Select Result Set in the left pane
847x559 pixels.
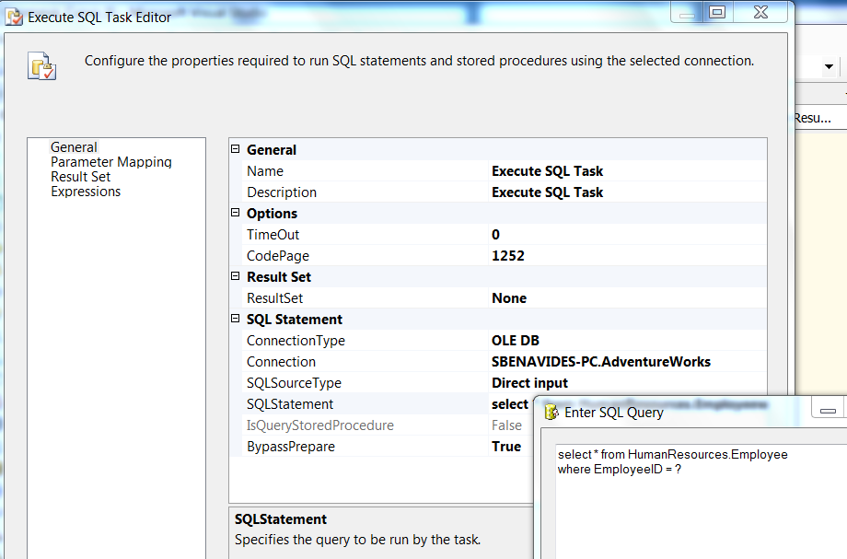pos(79,176)
